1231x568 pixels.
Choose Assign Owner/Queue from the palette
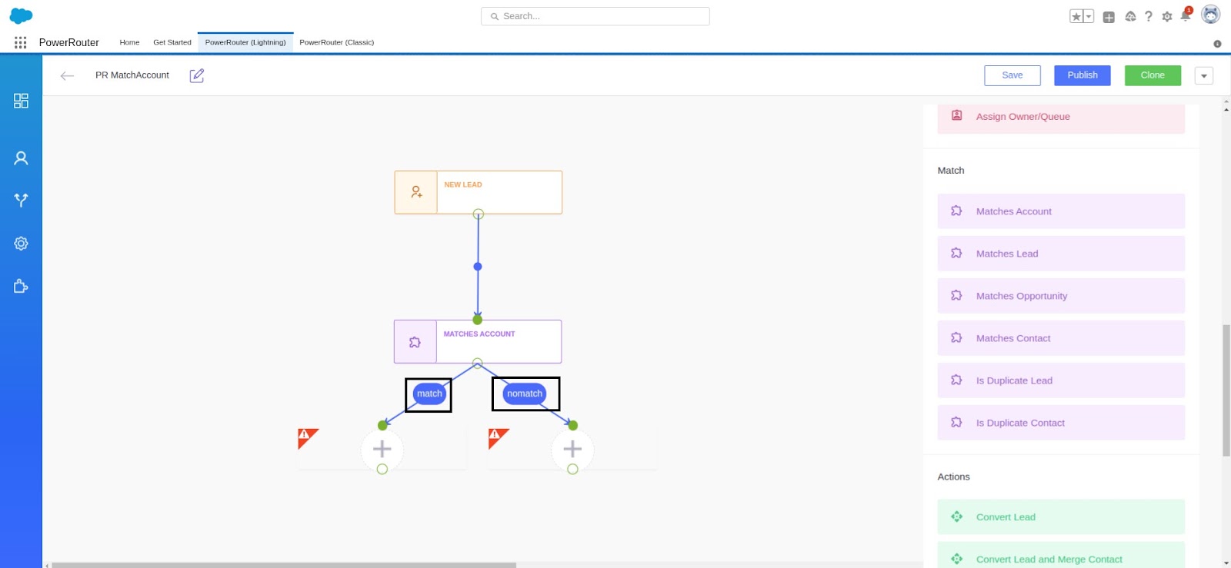[1061, 117]
